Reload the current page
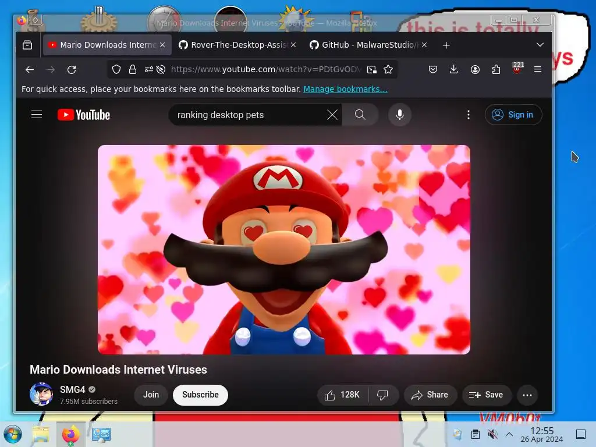Screen dimensions: 596x447 (x=72, y=70)
